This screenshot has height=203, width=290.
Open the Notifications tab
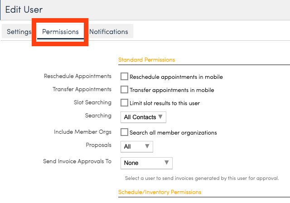pyautogui.click(x=108, y=32)
